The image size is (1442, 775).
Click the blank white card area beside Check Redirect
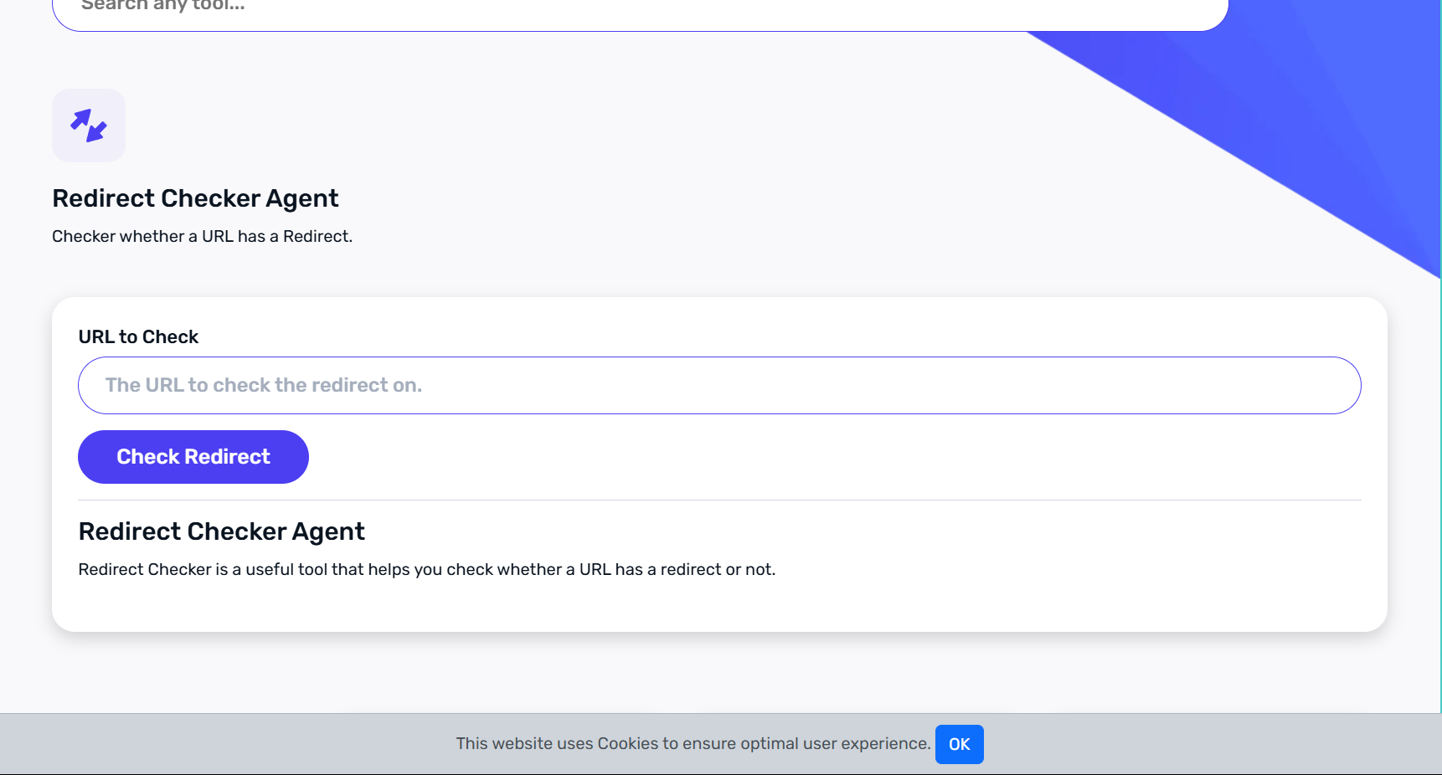tap(754, 457)
